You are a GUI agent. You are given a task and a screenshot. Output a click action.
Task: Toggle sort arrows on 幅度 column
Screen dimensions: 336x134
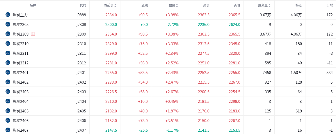(177, 6)
